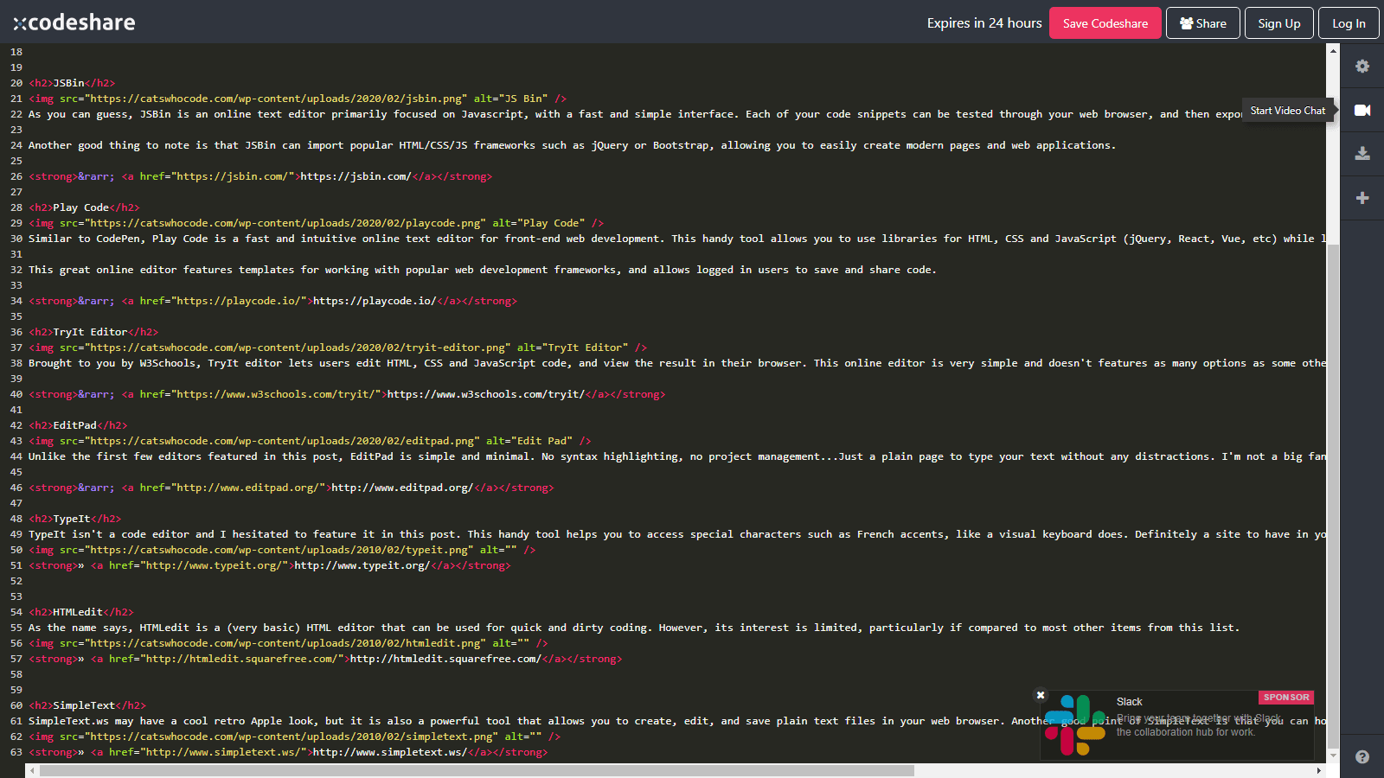Image resolution: width=1384 pixels, height=778 pixels.
Task: Click the Share button
Action: point(1203,23)
